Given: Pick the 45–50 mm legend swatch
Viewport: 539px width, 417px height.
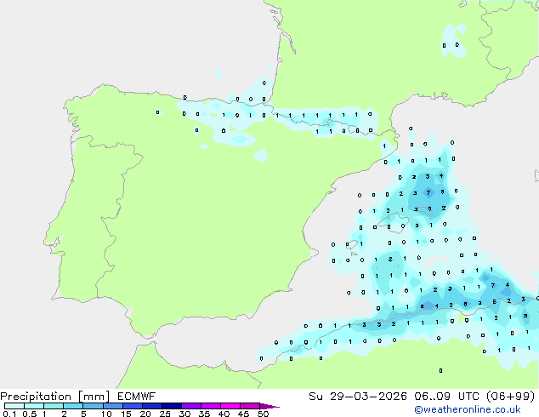Looking at the screenshot, I should (x=250, y=406).
